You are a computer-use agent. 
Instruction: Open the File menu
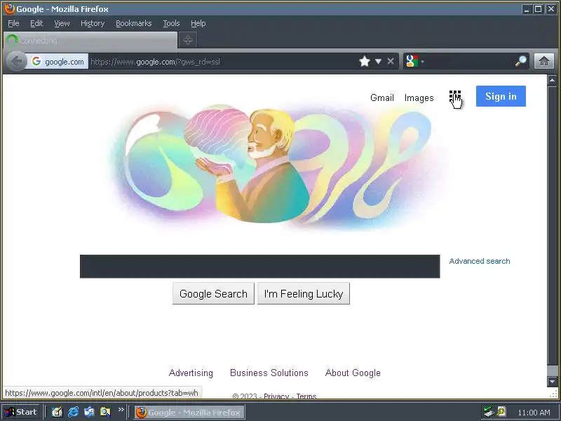pos(13,23)
